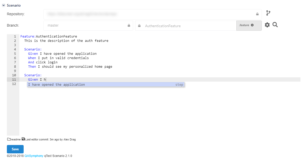Screen dimensions: 305x163
Task: Select line number 11 in the gutter
Action: (14, 79)
